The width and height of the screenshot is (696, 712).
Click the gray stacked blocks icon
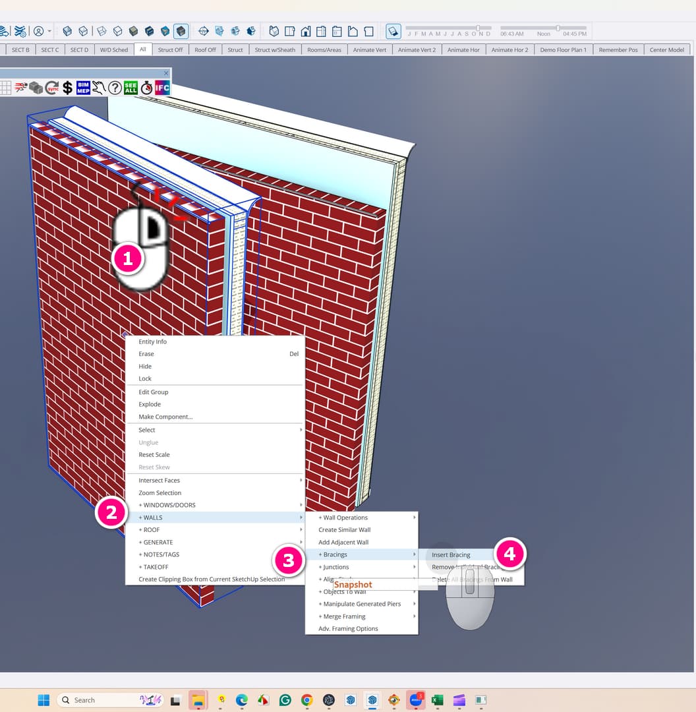(x=36, y=87)
